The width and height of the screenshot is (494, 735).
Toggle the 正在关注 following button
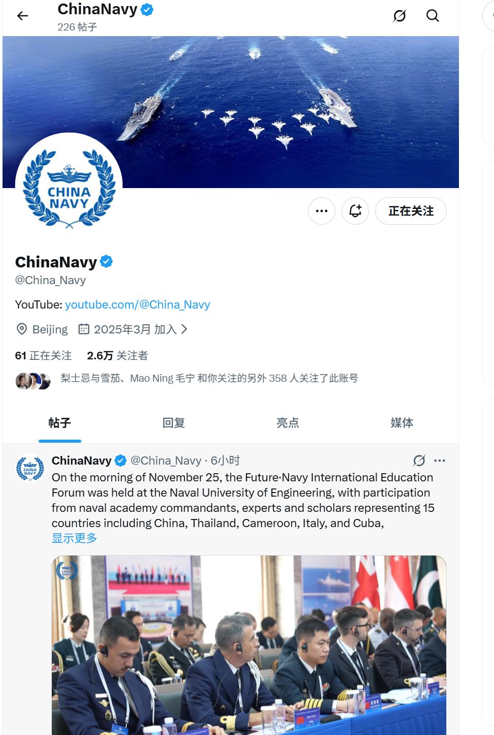point(411,211)
